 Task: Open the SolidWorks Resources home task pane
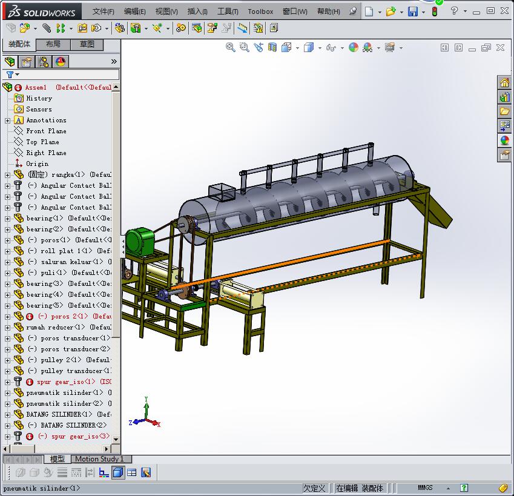pyautogui.click(x=504, y=83)
